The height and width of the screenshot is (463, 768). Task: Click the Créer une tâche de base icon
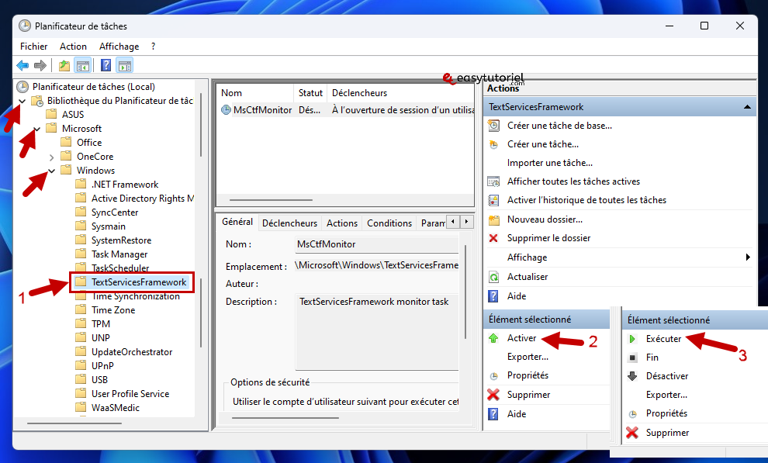(493, 126)
